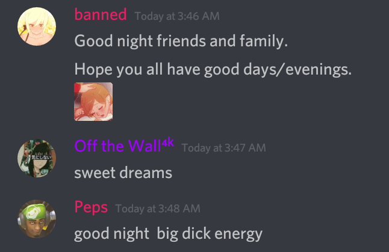Click the 3:46 AM message timestamp
The image size is (389, 252).
[177, 16]
